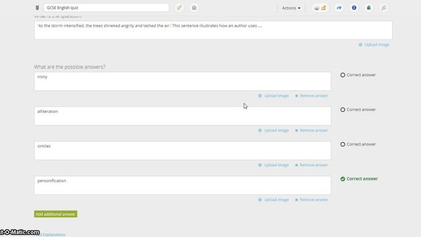
Task: Click into the 'personification' answer box
Action: click(183, 185)
